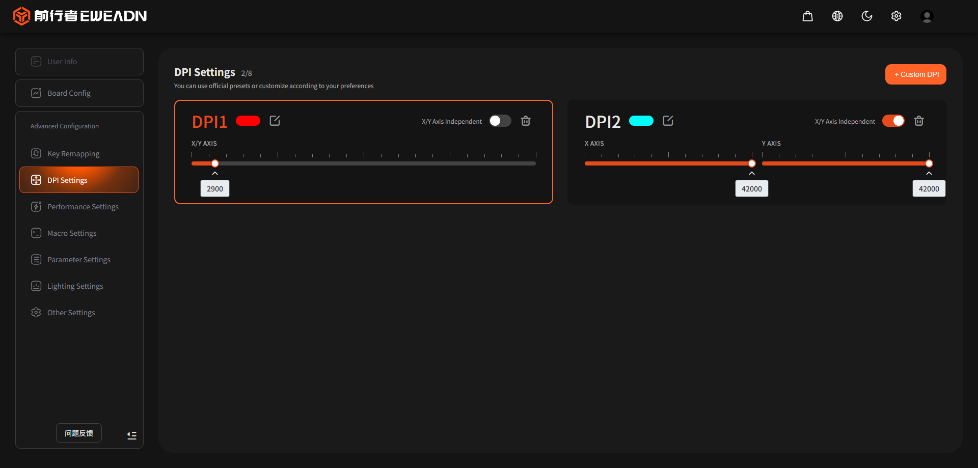The height and width of the screenshot is (468, 978).
Task: Click the edit icon next to DPI1
Action: tap(275, 121)
